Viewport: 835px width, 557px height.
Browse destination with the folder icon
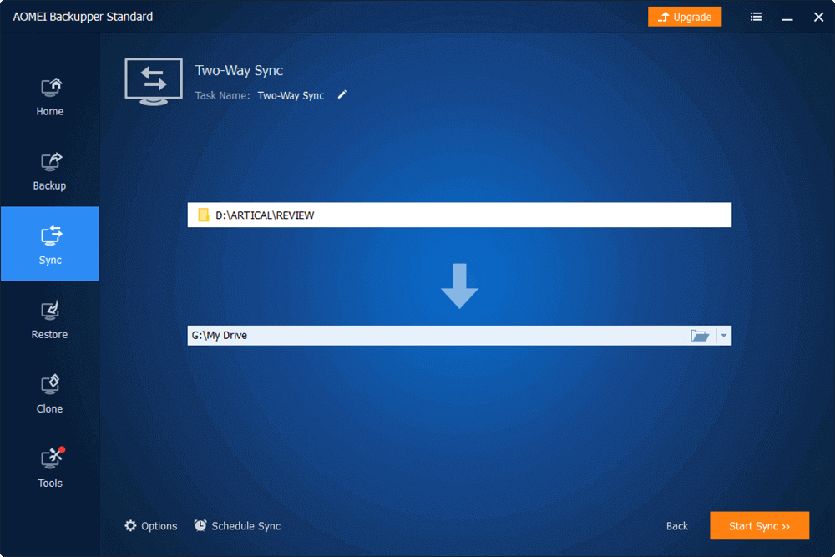[x=700, y=336]
